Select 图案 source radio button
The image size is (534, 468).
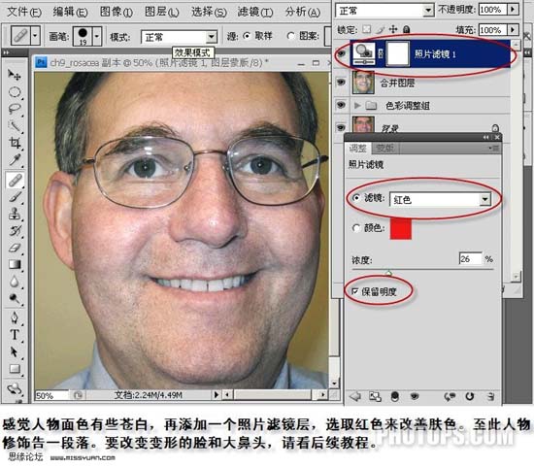(x=291, y=35)
